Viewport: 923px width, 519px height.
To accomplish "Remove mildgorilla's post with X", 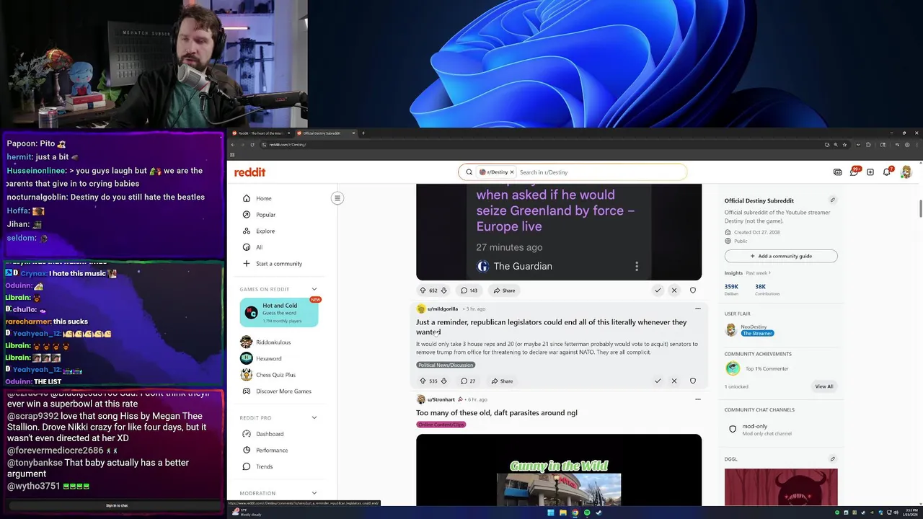I will (674, 381).
